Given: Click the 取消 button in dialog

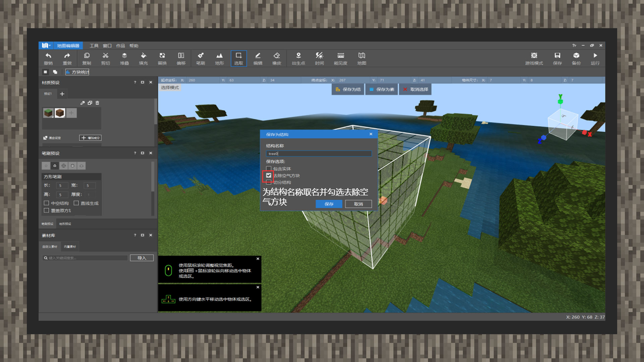Looking at the screenshot, I should coord(358,204).
